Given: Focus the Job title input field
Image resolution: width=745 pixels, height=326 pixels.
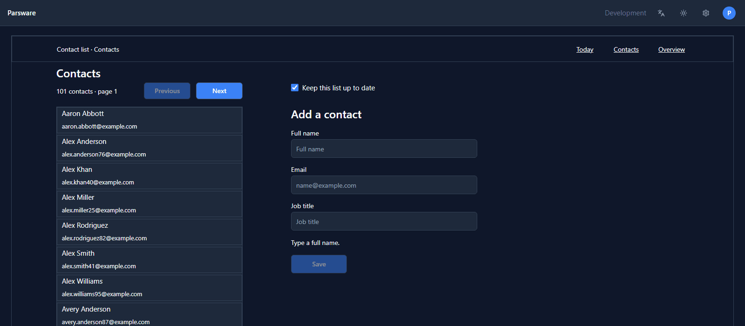Looking at the screenshot, I should (x=384, y=221).
